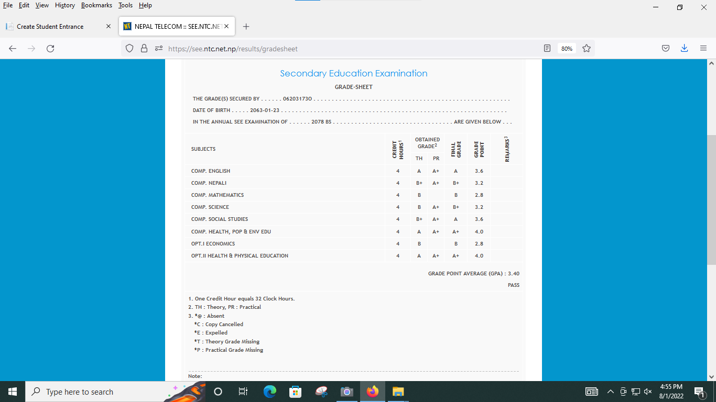This screenshot has width=716, height=402.
Task: Open File Explorer from taskbar
Action: tap(398, 392)
